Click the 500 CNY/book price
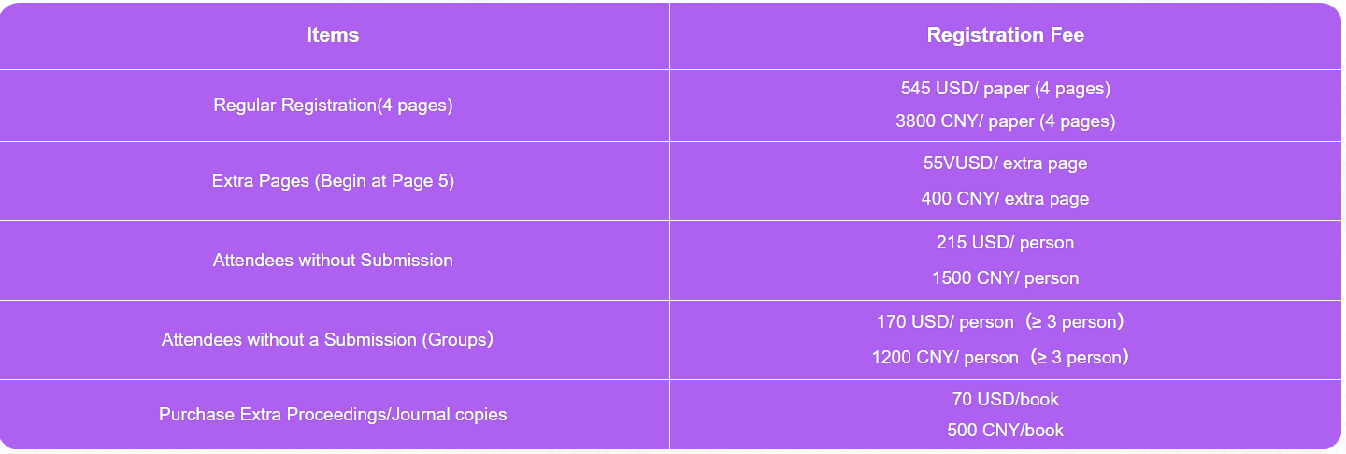Screen dimensions: 1346x454 coord(1005,431)
